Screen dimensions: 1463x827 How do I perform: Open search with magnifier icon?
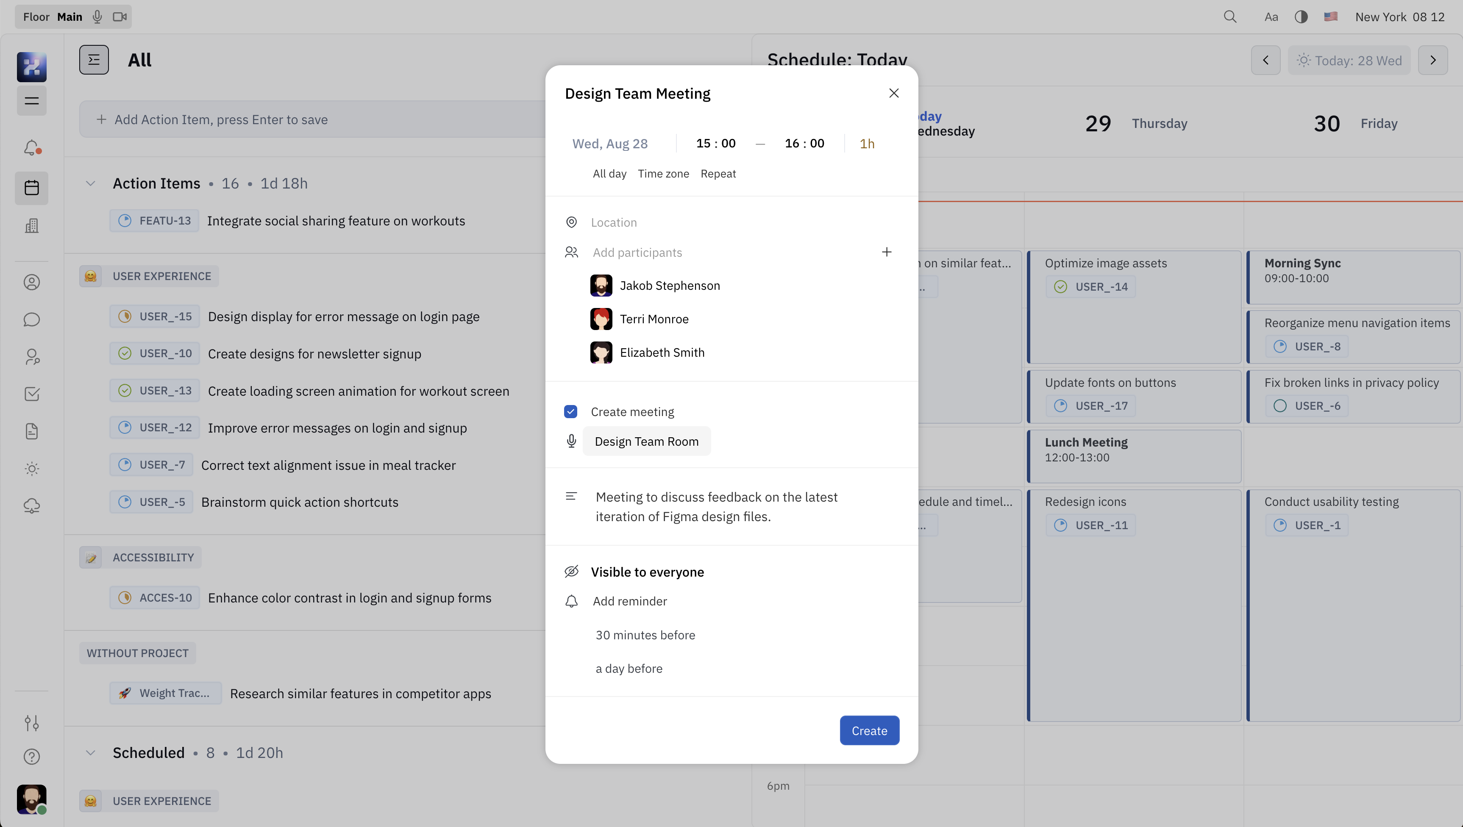[1230, 17]
